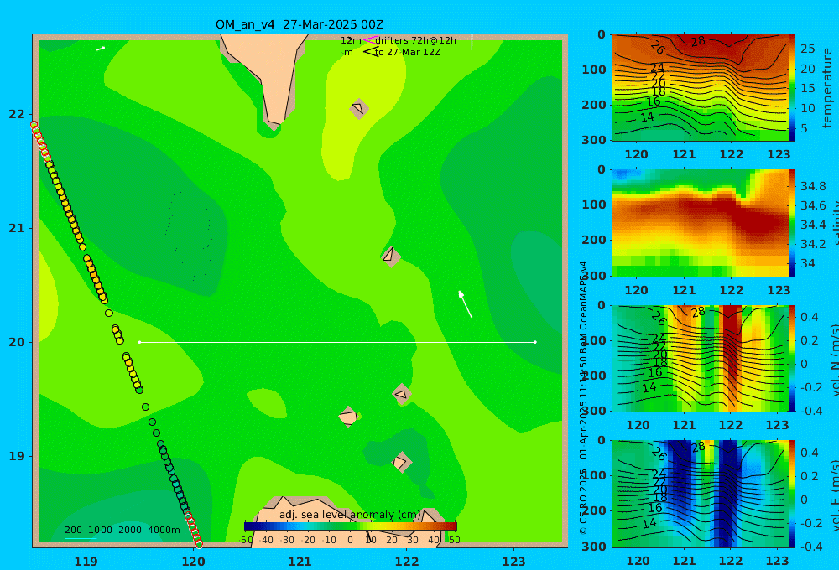839x570 pixels.
Task: Click the vel. N colour scale bar
Action: 792,358
